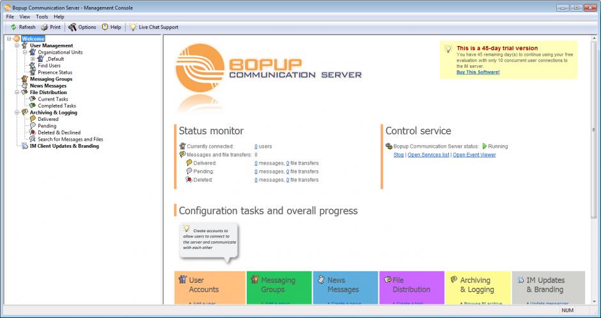Select the green Messaging Groups tile
The image size is (601, 318).
tap(279, 288)
